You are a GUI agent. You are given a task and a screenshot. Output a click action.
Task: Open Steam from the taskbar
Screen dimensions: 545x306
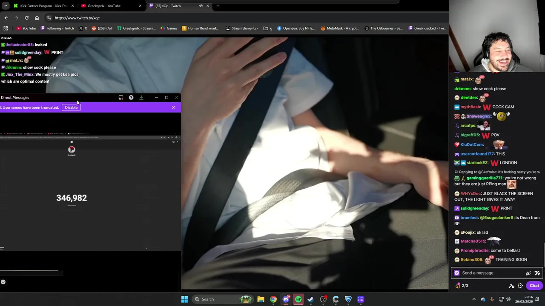pyautogui.click(x=310, y=299)
